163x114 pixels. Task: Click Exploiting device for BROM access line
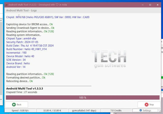point(30,24)
